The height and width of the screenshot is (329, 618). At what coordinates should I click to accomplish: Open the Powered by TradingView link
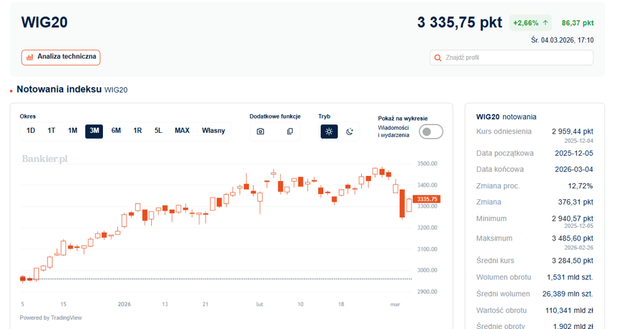click(x=51, y=317)
